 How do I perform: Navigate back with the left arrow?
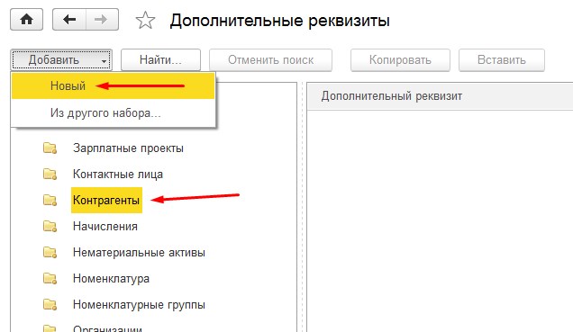[69, 19]
